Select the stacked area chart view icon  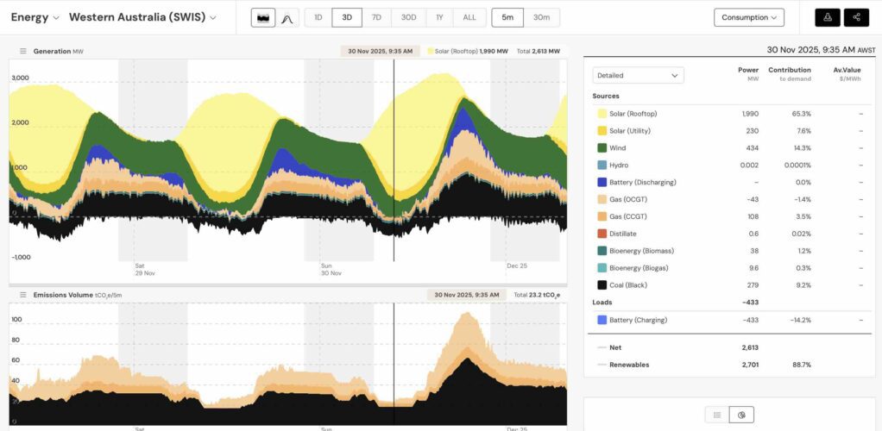coord(263,17)
